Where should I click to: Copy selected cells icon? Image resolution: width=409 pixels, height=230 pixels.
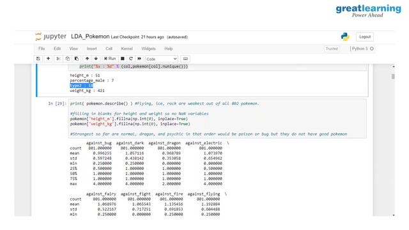pyautogui.click(x=67, y=59)
